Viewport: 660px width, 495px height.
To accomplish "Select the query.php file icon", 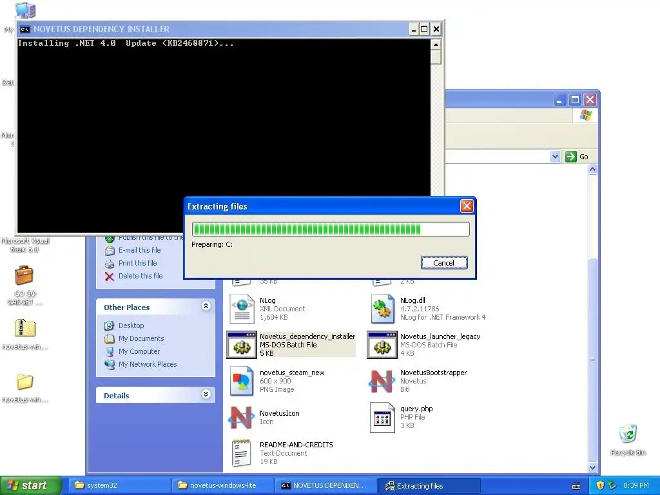I will point(382,417).
